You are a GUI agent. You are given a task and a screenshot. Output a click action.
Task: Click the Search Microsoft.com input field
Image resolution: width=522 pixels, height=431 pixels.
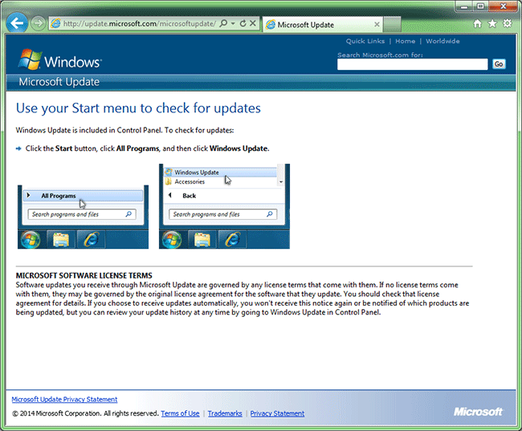tap(412, 64)
